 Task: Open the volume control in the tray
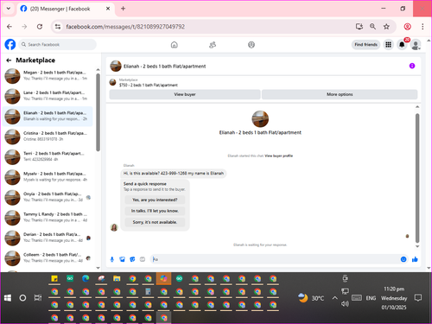tap(345, 303)
